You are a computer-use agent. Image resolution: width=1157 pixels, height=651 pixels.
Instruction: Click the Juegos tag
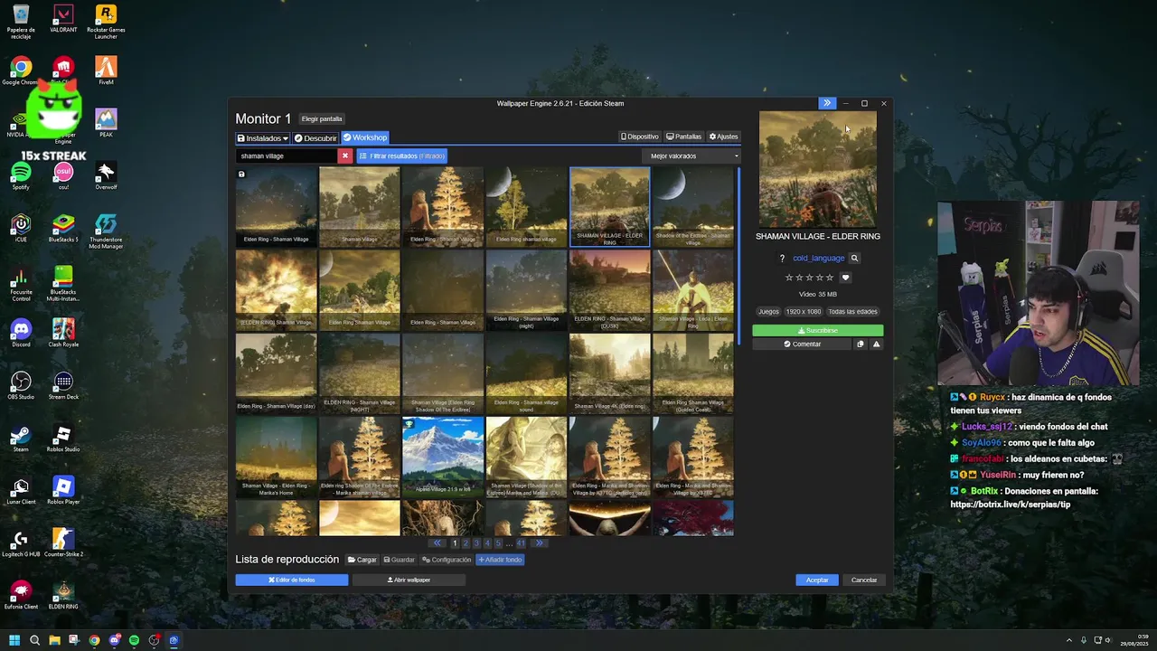tap(768, 312)
